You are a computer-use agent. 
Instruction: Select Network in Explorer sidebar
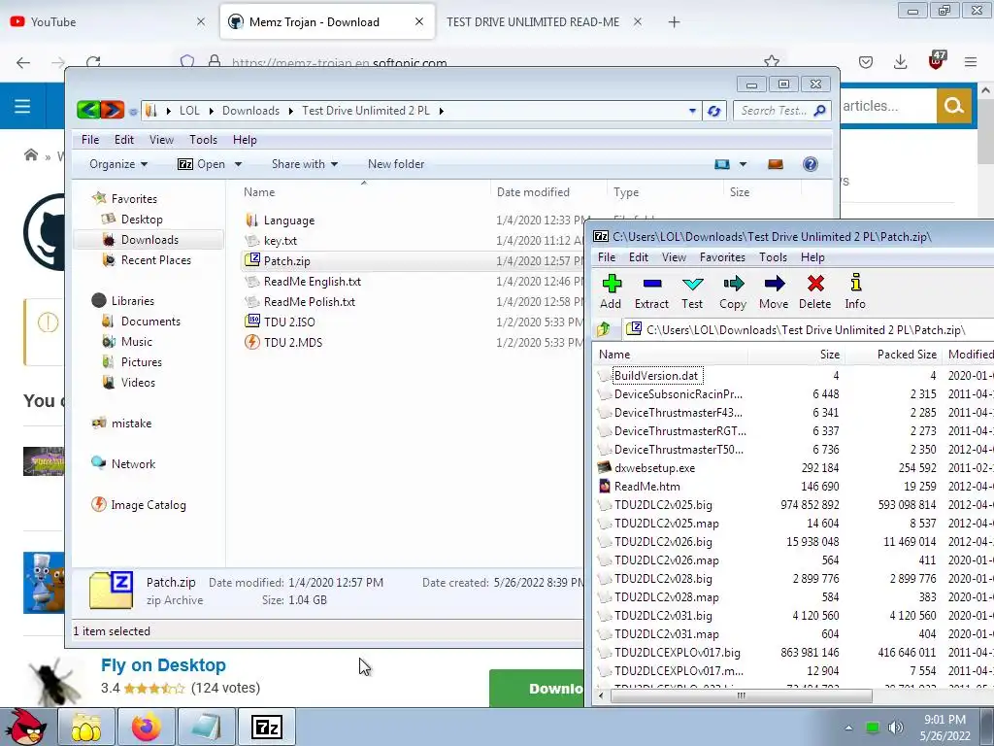pos(133,463)
